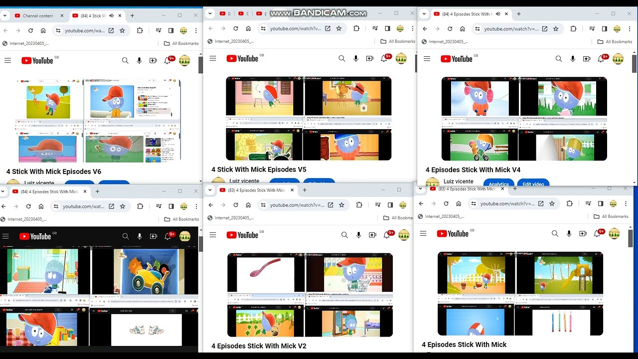Screen dimensions: 638x359
Task: Select the '(84) 4 Episodes Stick With' tab in V4 window
Action: 468,14
